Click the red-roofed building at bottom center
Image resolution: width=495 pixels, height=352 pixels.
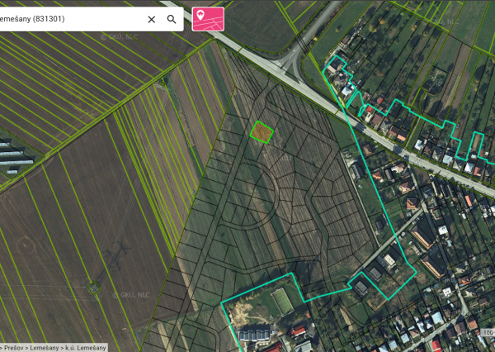(x=298, y=332)
